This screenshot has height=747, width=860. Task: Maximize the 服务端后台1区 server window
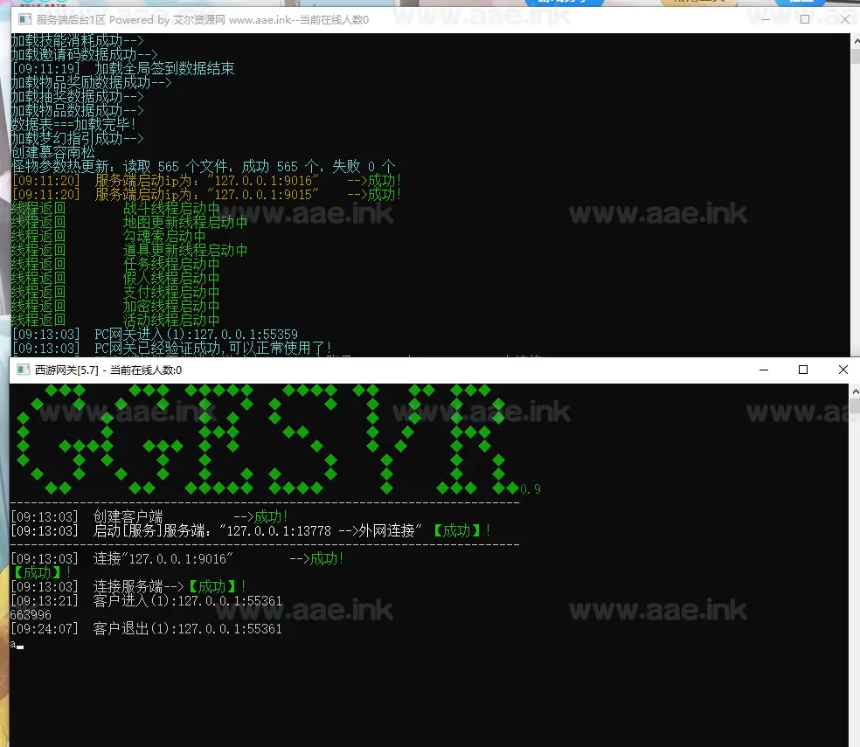click(x=805, y=20)
